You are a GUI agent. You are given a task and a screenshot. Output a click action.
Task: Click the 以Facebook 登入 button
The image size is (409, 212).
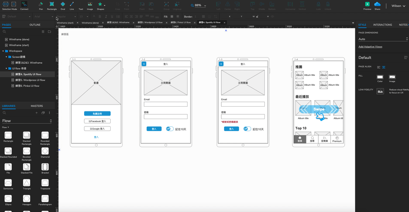coord(97,121)
